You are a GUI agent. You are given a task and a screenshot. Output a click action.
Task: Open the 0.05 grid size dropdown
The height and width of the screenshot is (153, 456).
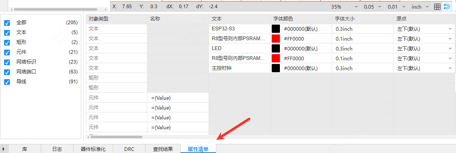pos(372,7)
